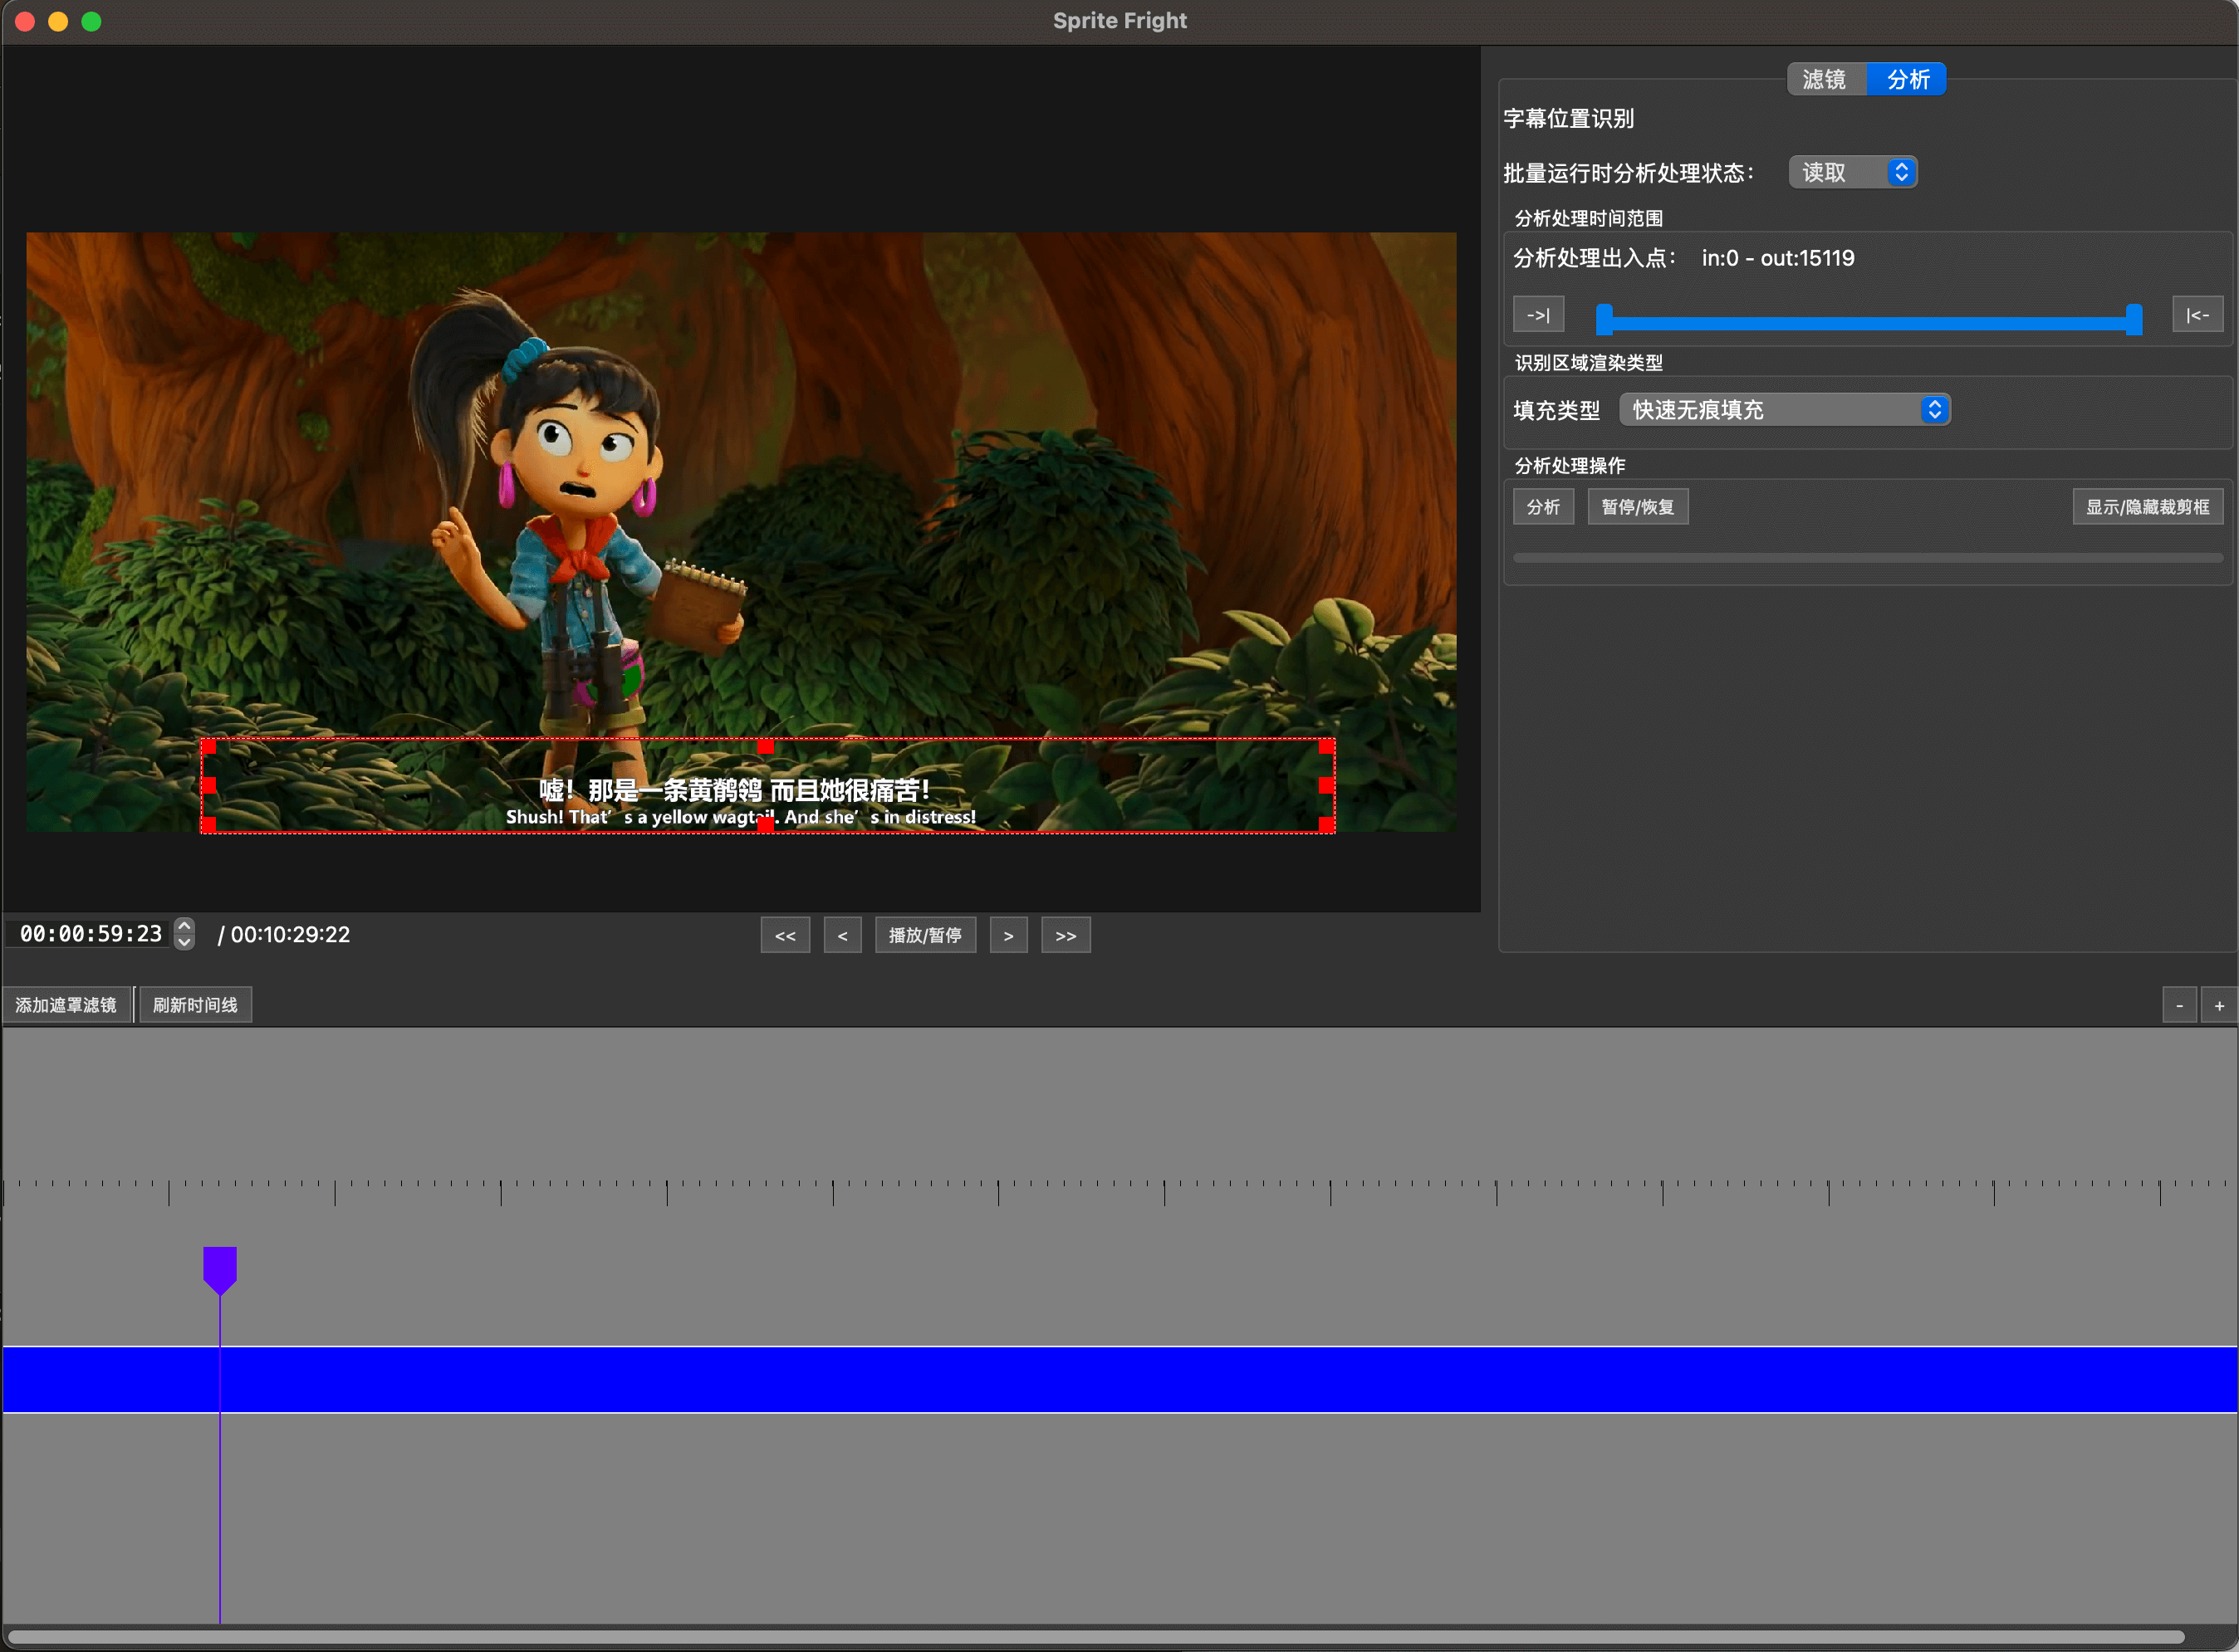Toggle playback with 播放/暂停
The image size is (2239, 1652).
coord(924,935)
